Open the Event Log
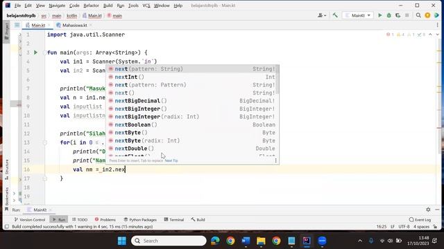Screen dimensions: 444x249 pos(420,219)
